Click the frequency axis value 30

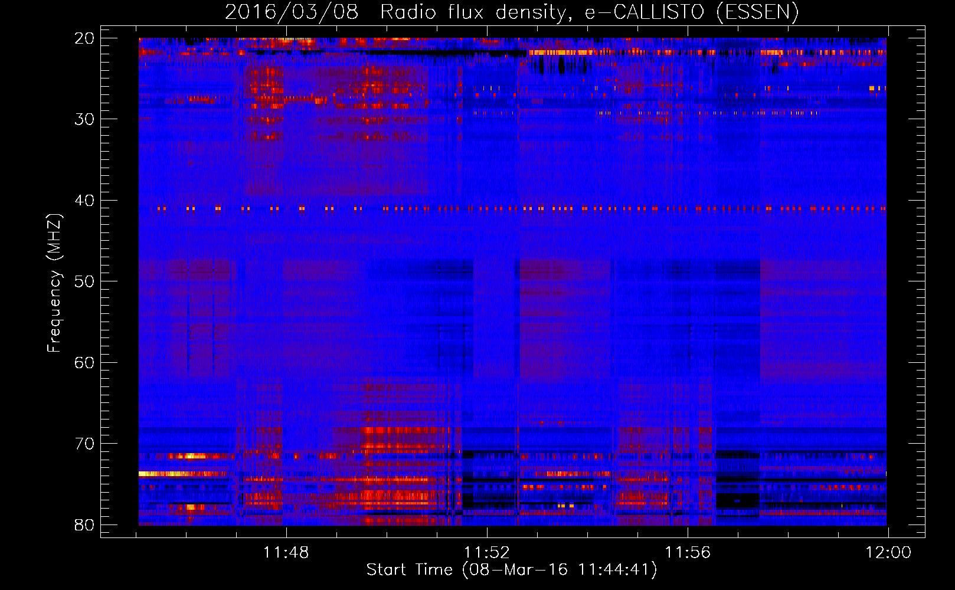point(84,119)
